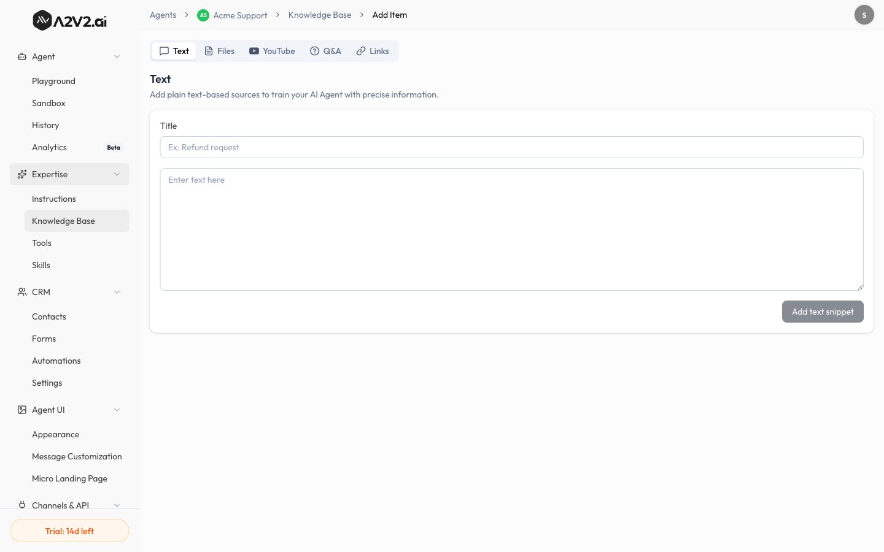The image size is (884, 552).
Task: Collapse the Agent UI section chevron
Action: (x=117, y=410)
